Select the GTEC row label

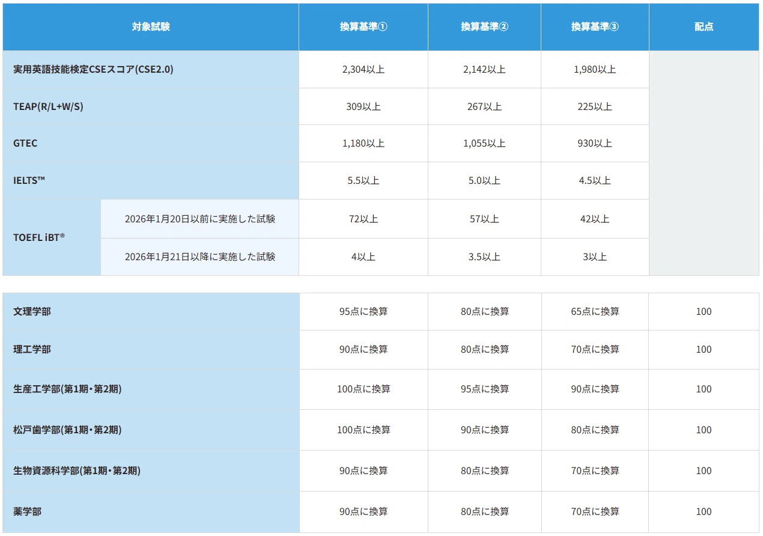point(151,143)
